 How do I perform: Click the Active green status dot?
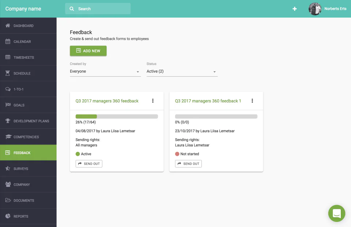coord(78,154)
